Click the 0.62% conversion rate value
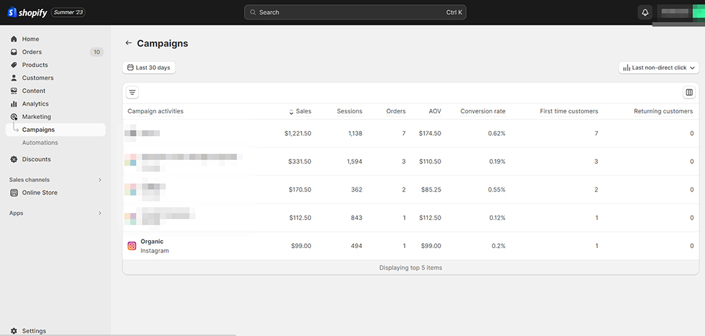 point(496,133)
